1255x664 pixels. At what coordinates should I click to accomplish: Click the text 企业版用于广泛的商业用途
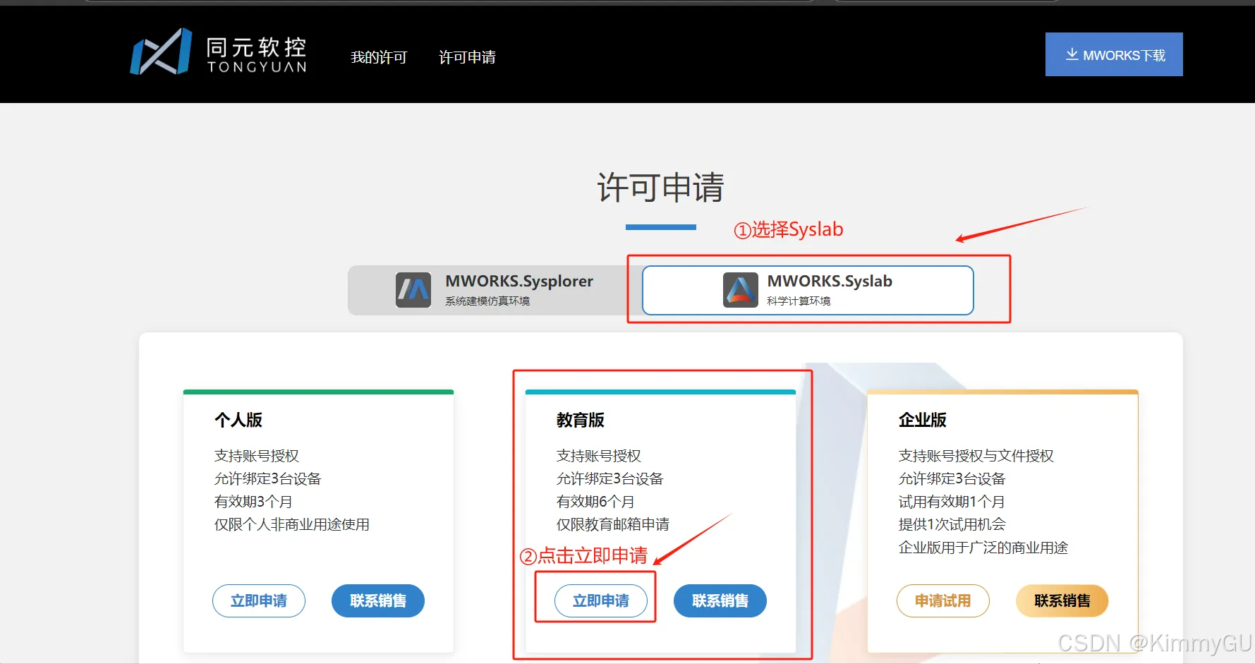click(x=983, y=548)
